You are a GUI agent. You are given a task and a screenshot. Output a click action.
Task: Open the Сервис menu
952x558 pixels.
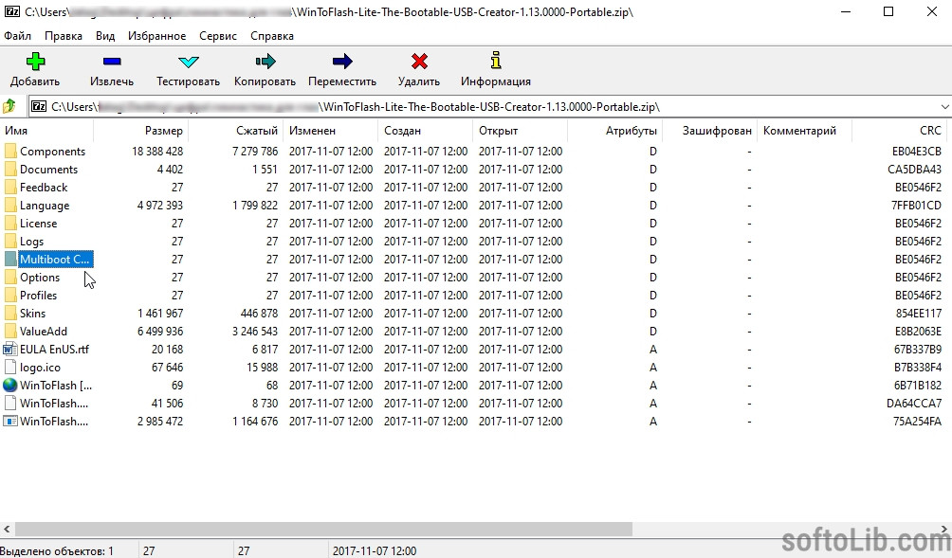218,36
